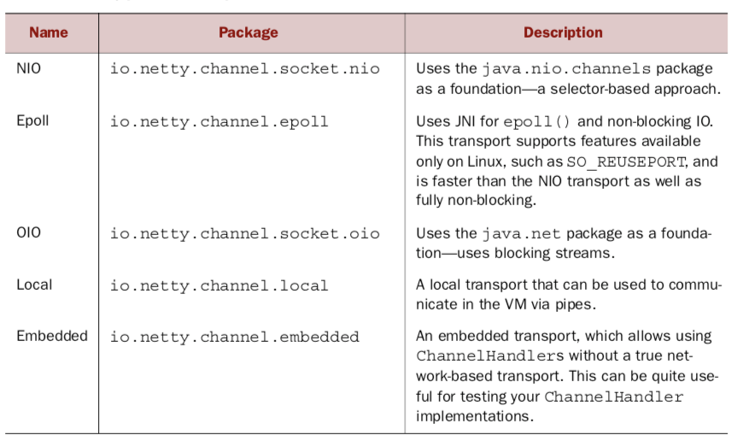
Task: Select the Embedded row name cell
Action: coord(52,336)
